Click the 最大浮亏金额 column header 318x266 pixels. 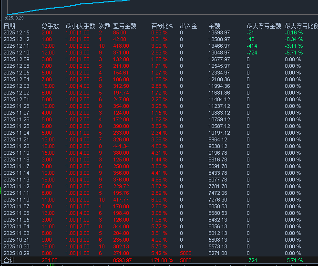click(x=264, y=26)
